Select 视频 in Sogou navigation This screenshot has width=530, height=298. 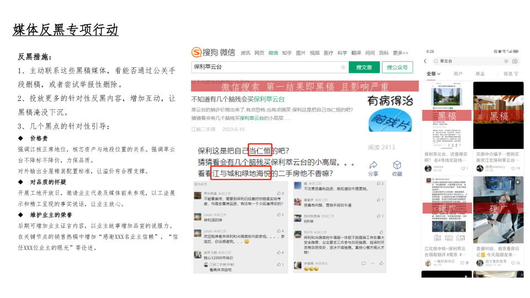pyautogui.click(x=315, y=53)
